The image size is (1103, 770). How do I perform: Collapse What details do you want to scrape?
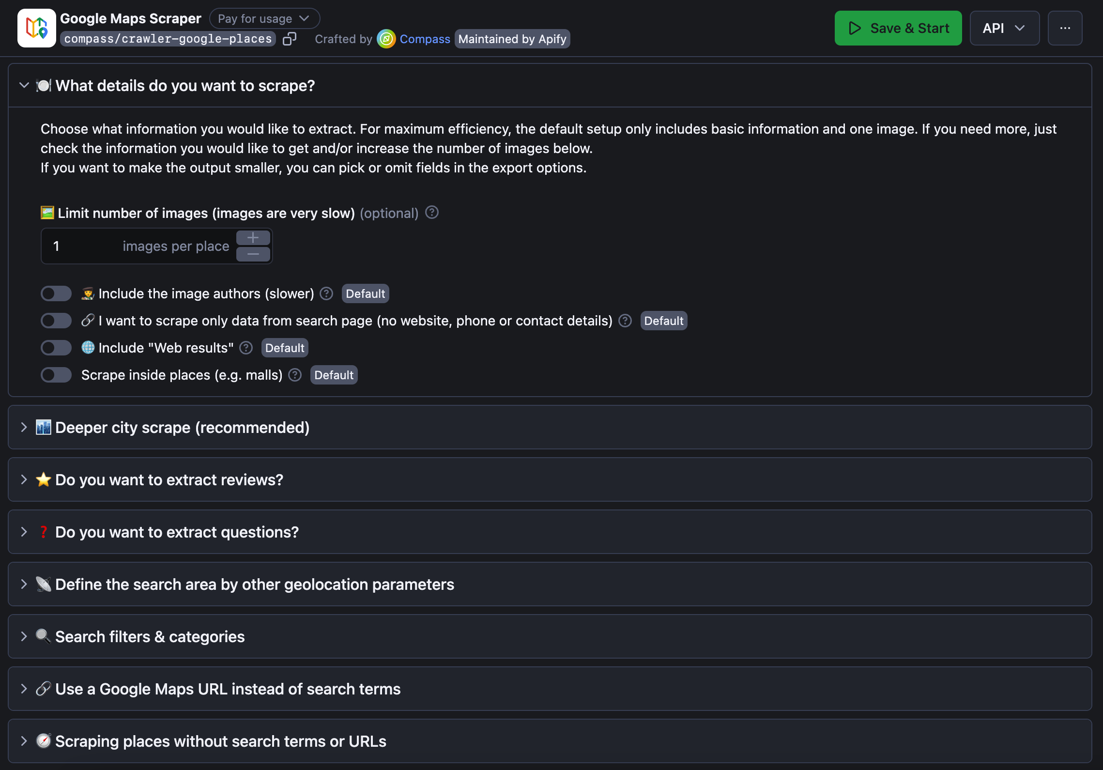[550, 85]
